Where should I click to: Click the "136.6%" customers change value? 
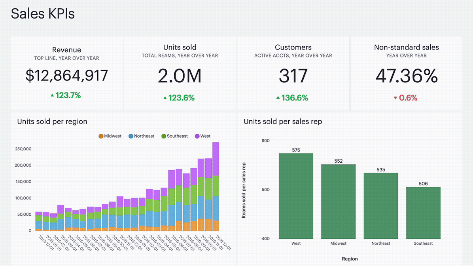(x=295, y=98)
